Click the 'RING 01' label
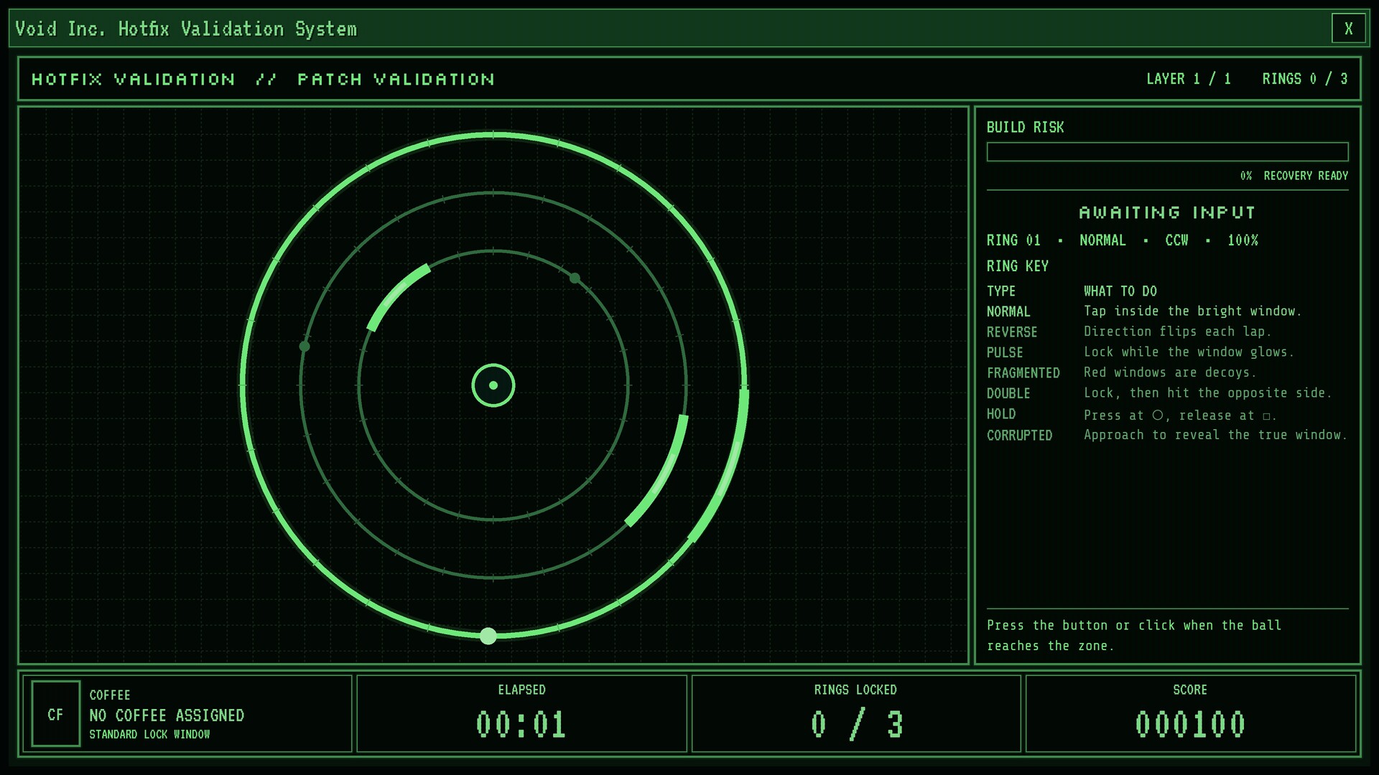Screen dimensions: 1379x775 point(1013,240)
